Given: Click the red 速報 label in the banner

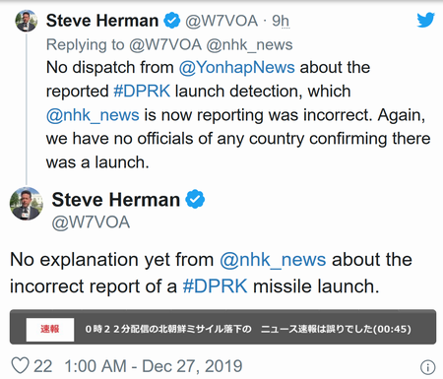Looking at the screenshot, I should [50, 329].
